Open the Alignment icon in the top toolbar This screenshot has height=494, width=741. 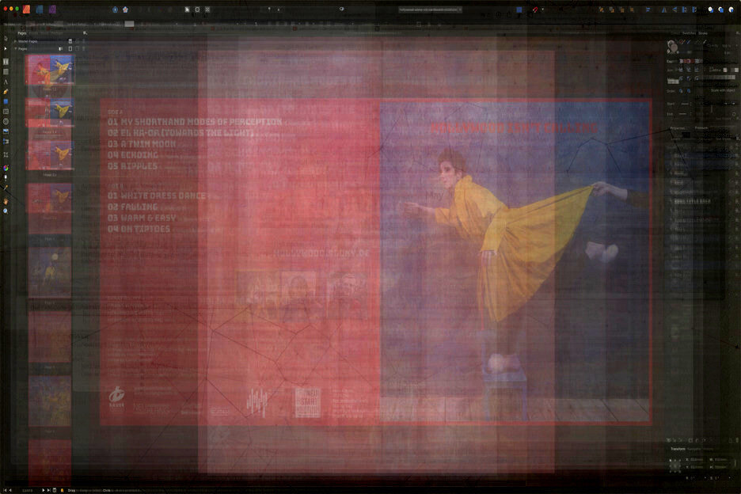click(x=648, y=9)
